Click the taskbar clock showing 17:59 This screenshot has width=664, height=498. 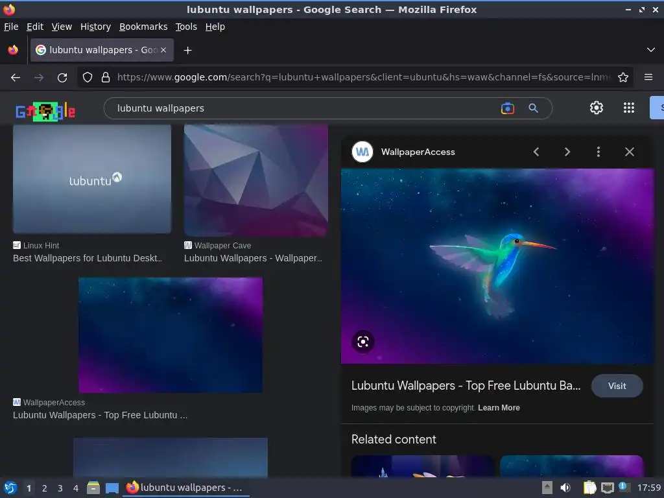click(x=649, y=488)
